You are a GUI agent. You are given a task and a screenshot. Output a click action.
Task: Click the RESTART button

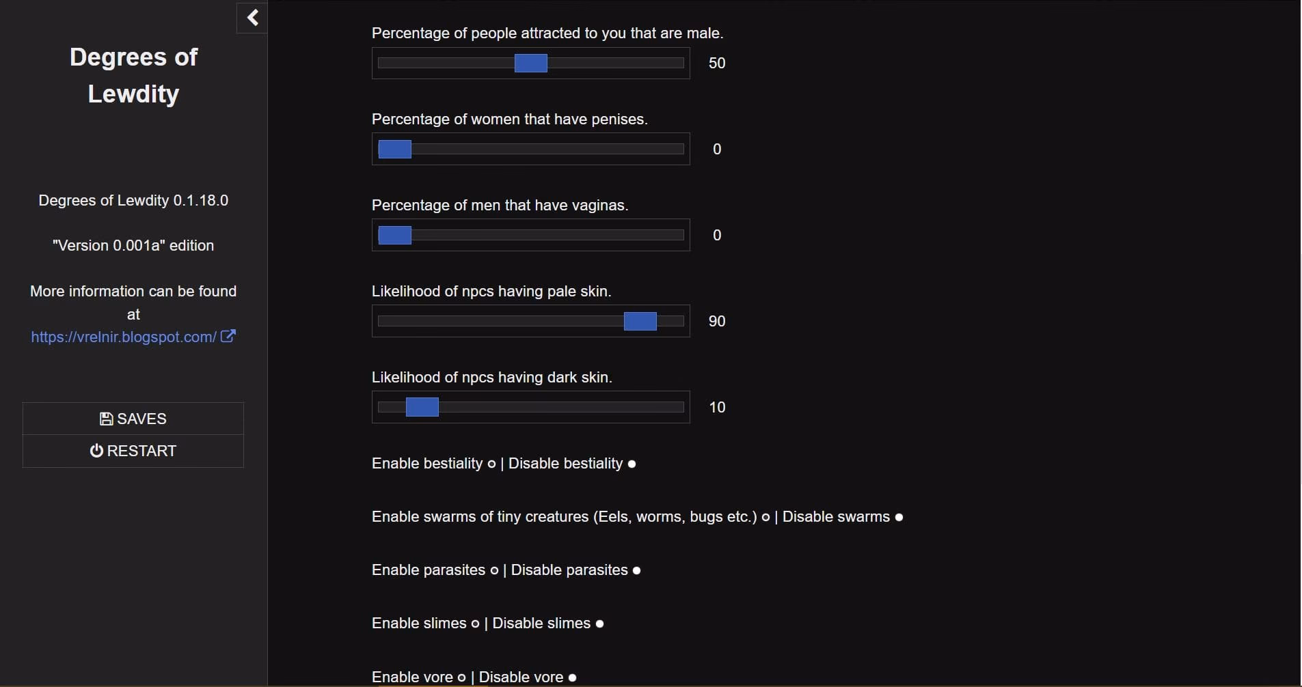click(x=133, y=451)
